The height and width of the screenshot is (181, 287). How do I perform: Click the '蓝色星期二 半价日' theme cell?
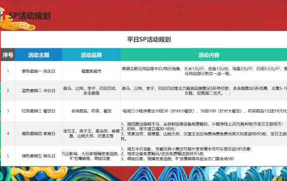pyautogui.click(x=39, y=90)
